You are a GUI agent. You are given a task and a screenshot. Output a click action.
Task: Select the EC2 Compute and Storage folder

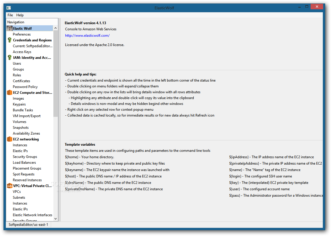pos(32,93)
